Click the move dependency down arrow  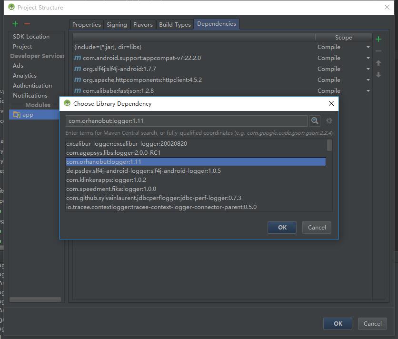[378, 75]
